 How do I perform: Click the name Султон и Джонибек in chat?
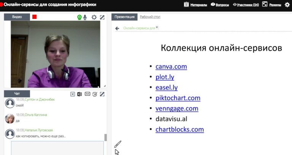(40, 100)
